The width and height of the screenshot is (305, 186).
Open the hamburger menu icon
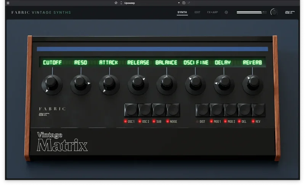tap(8, 3)
